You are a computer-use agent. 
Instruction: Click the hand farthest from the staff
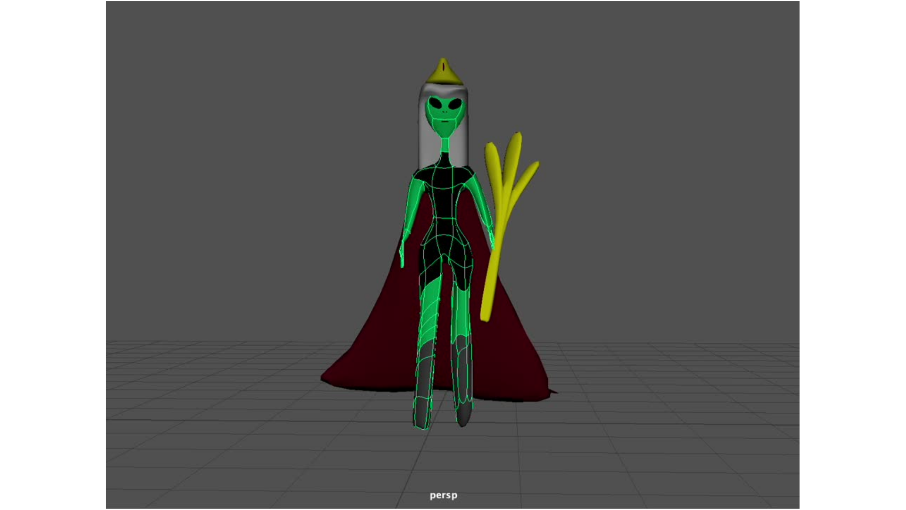402,255
